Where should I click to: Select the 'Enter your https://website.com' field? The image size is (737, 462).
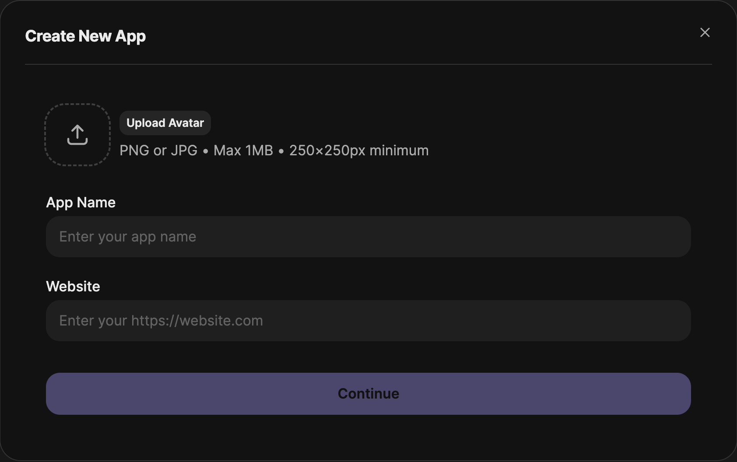(368, 321)
